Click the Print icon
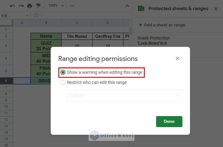 [x=30, y=6]
